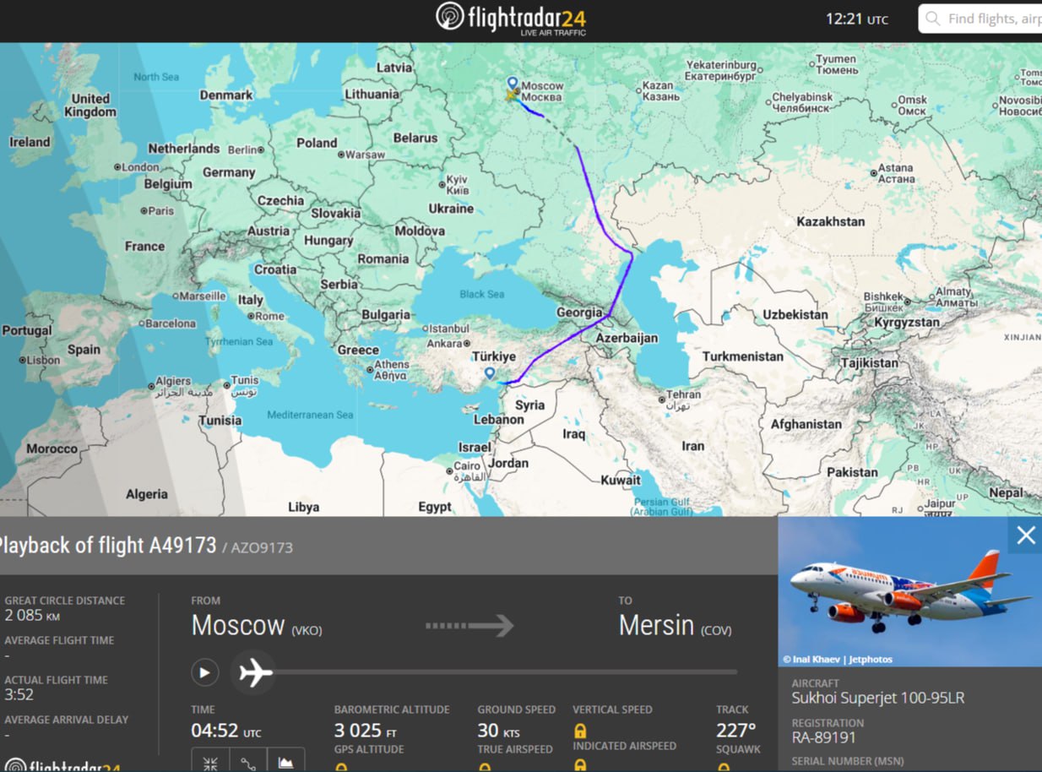Click the route path icon button
1042x772 pixels.
click(248, 762)
